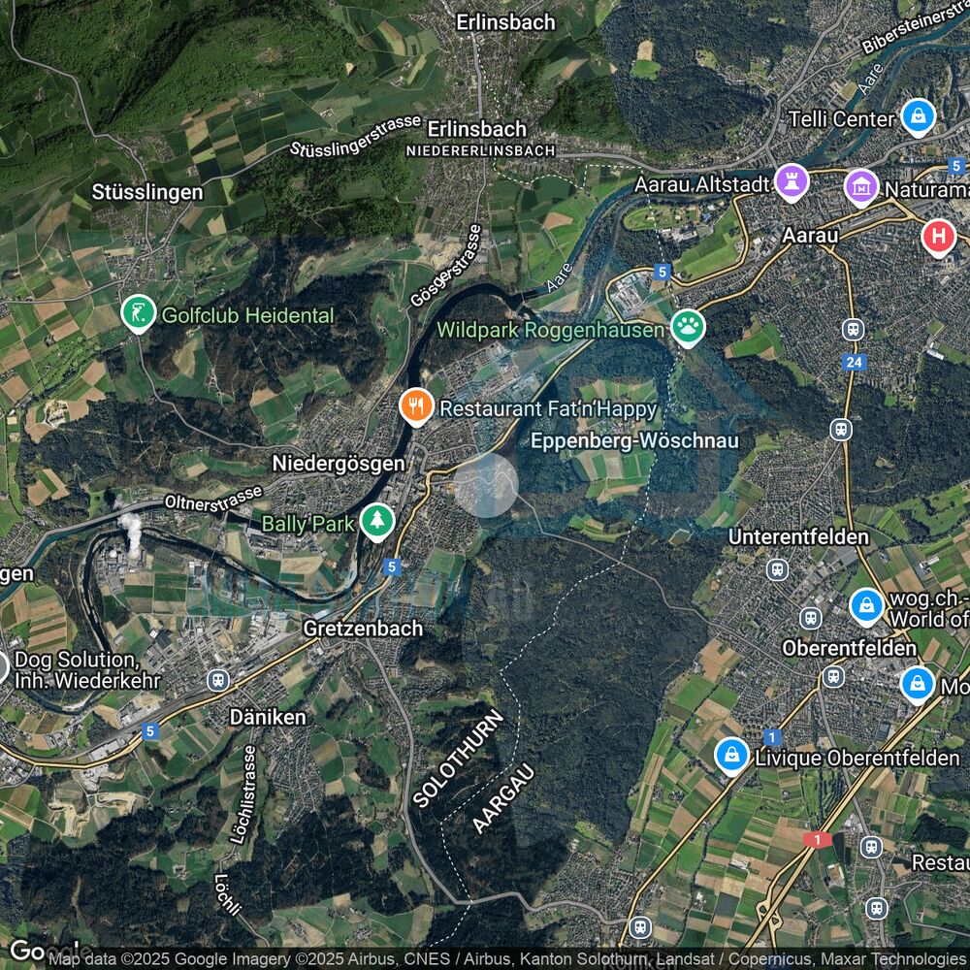
Task: Click the Stüsslingen village label
Action: pyautogui.click(x=147, y=191)
